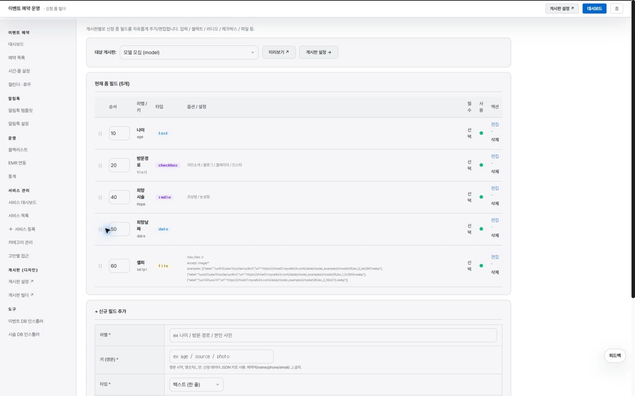Open 알림톡 템플릿 in the sidebar
Image resolution: width=635 pixels, height=396 pixels.
coord(20,110)
